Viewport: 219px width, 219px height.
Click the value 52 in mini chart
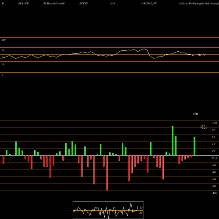(x=141, y=208)
